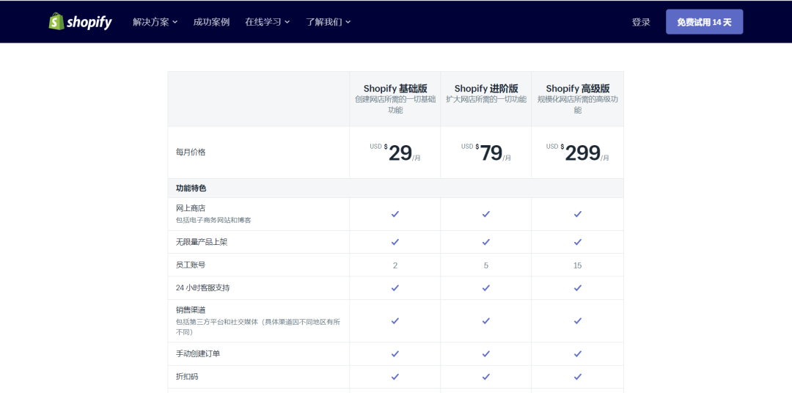Image resolution: width=792 pixels, height=393 pixels.
Task: Click 网上商店 checkmark under 基础版
Action: pos(395,214)
